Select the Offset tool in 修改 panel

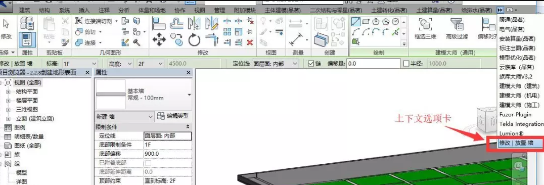[176, 23]
